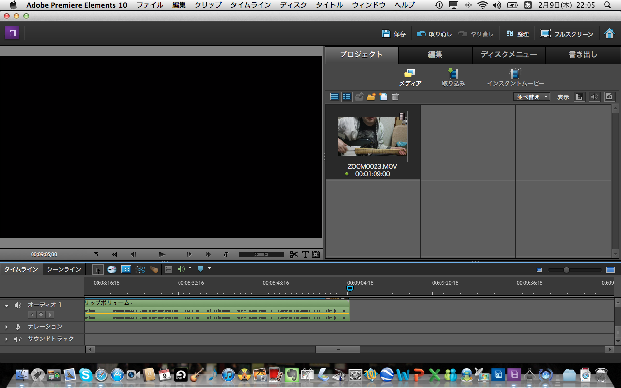Open the ファイル menu
The image size is (621, 388).
pyautogui.click(x=149, y=5)
